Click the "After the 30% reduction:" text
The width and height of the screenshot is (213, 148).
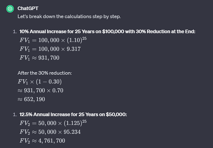point(45,73)
